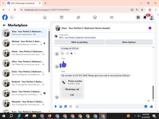Open Friends icon in top navigation
Screen dimensions: 159x119
pos(78,17)
